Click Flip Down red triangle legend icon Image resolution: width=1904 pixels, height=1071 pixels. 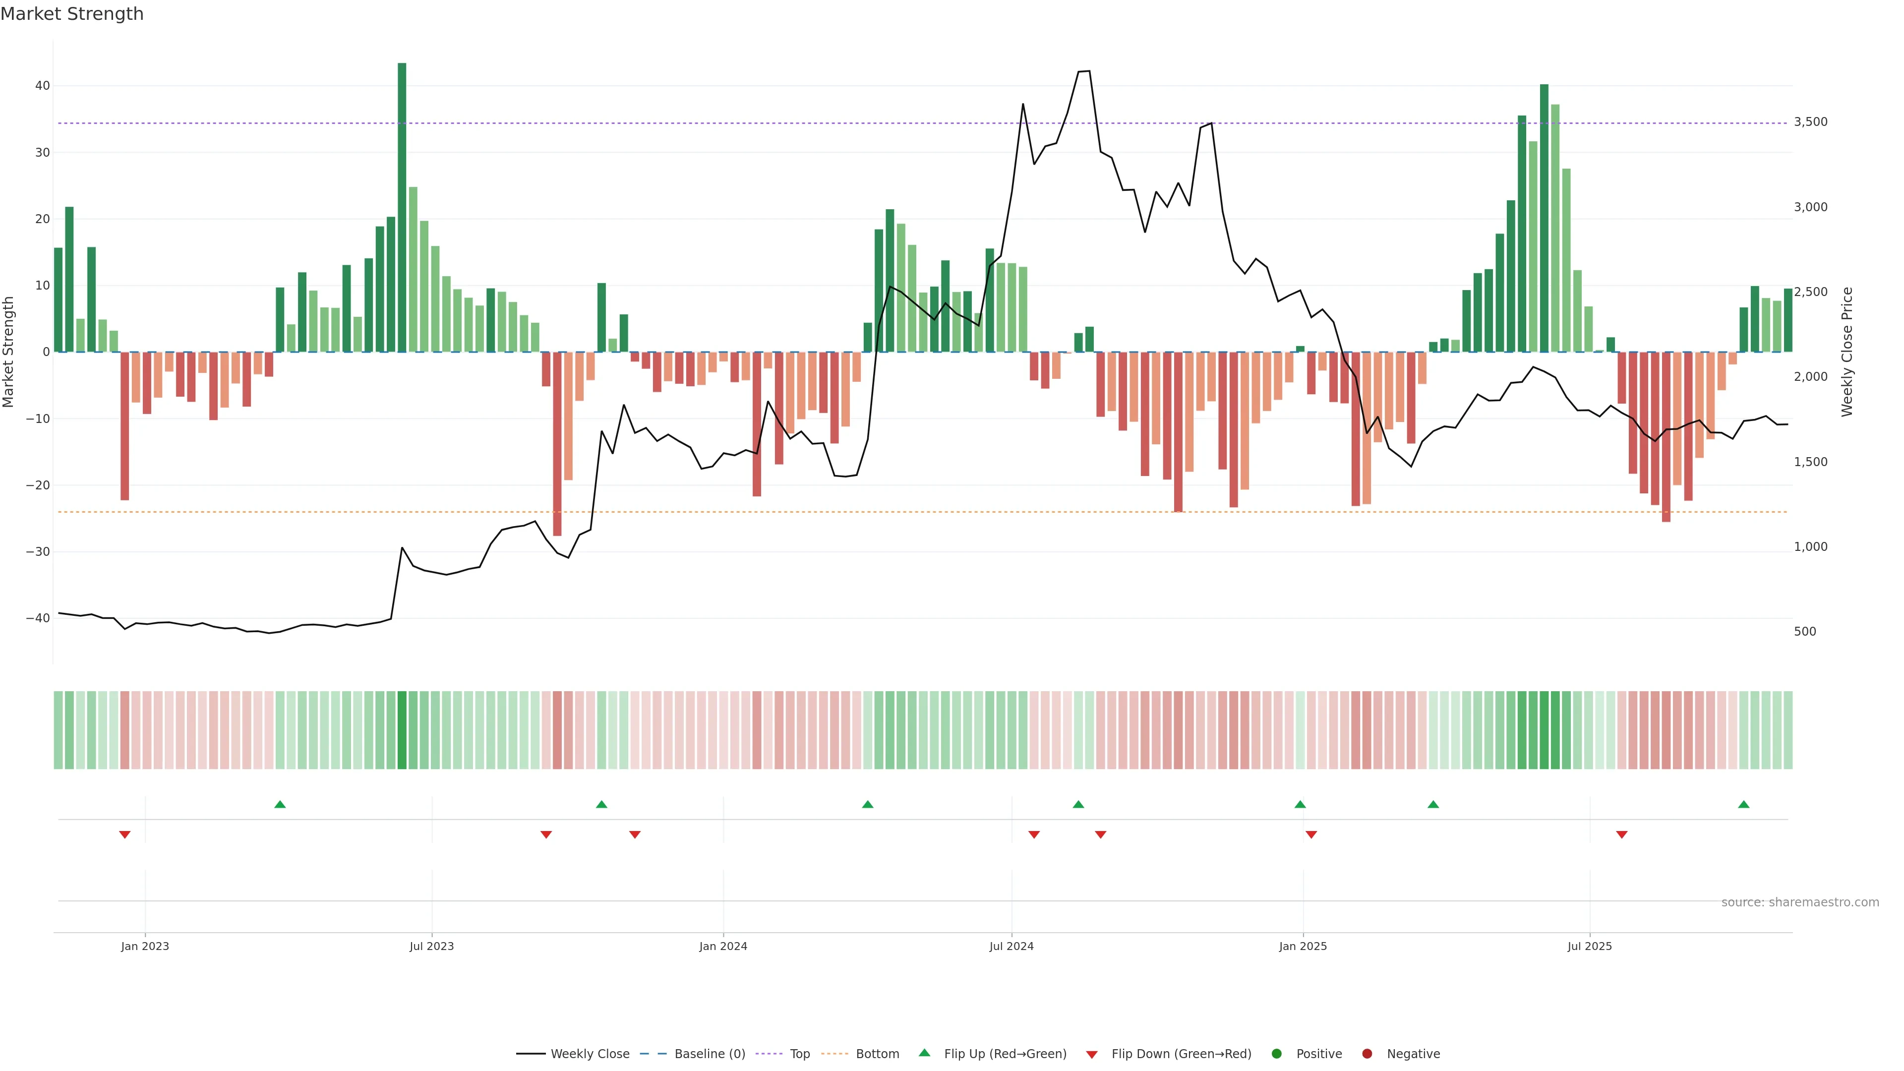1092,1054
